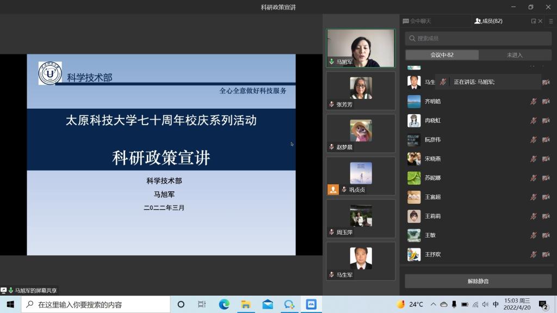Image resolution: width=557 pixels, height=313 pixels.
Task: Select 马旭军's speaker video thumbnail
Action: (360, 48)
